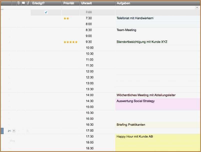Viewport: 201px width, 152px height.
Task: Select the 12:00 time cell
Action: tap(97, 71)
